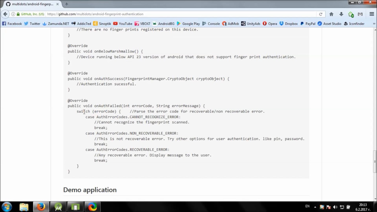Go back with the browser back arrow
The height and width of the screenshot is (212, 377).
(5, 14)
